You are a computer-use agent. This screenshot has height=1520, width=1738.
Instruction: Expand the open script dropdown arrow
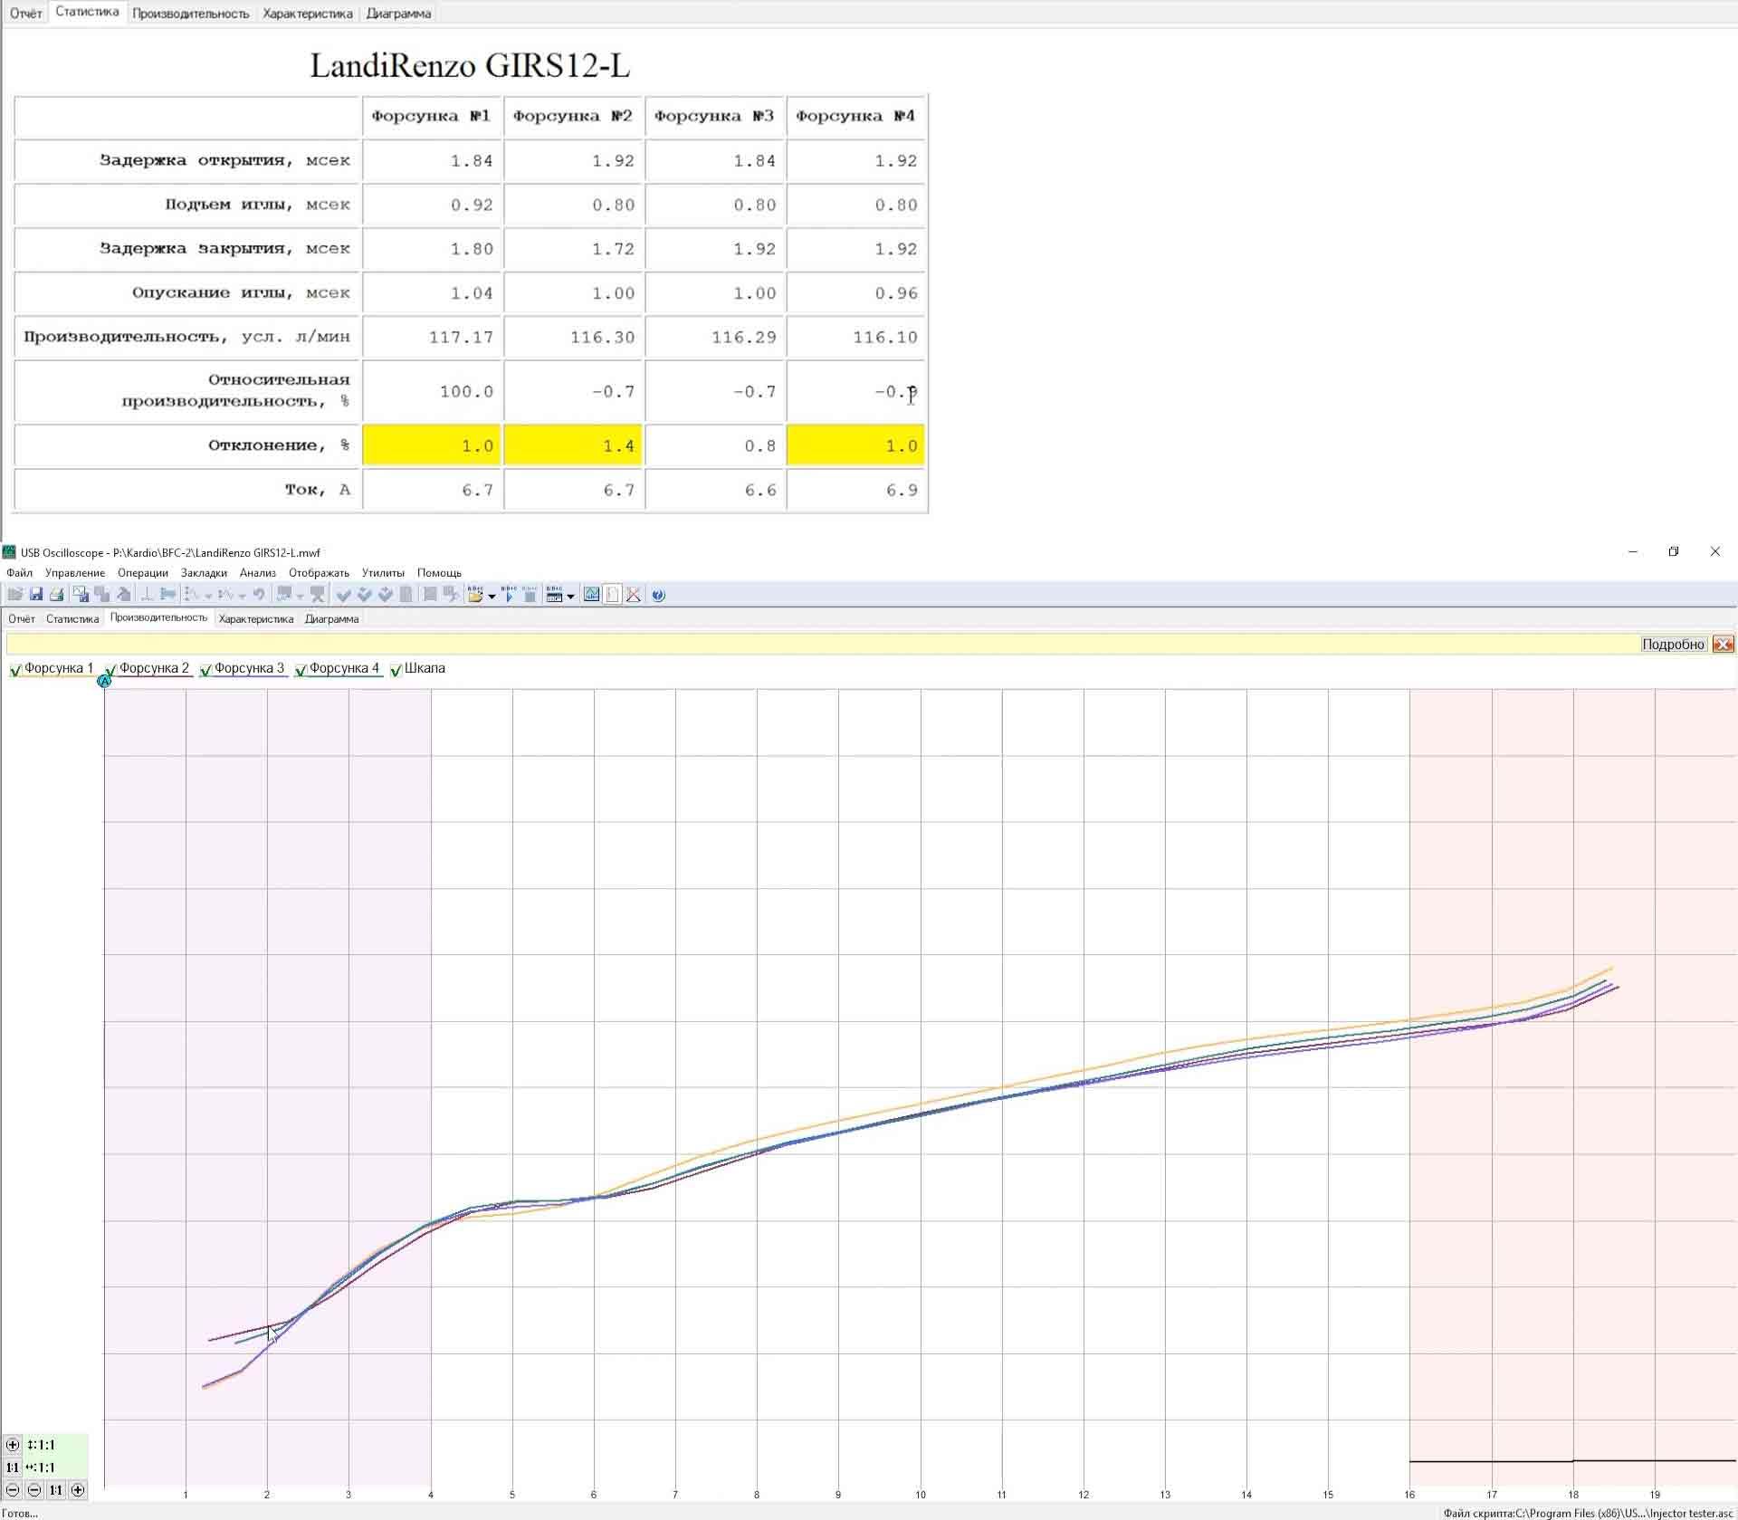pyautogui.click(x=492, y=595)
